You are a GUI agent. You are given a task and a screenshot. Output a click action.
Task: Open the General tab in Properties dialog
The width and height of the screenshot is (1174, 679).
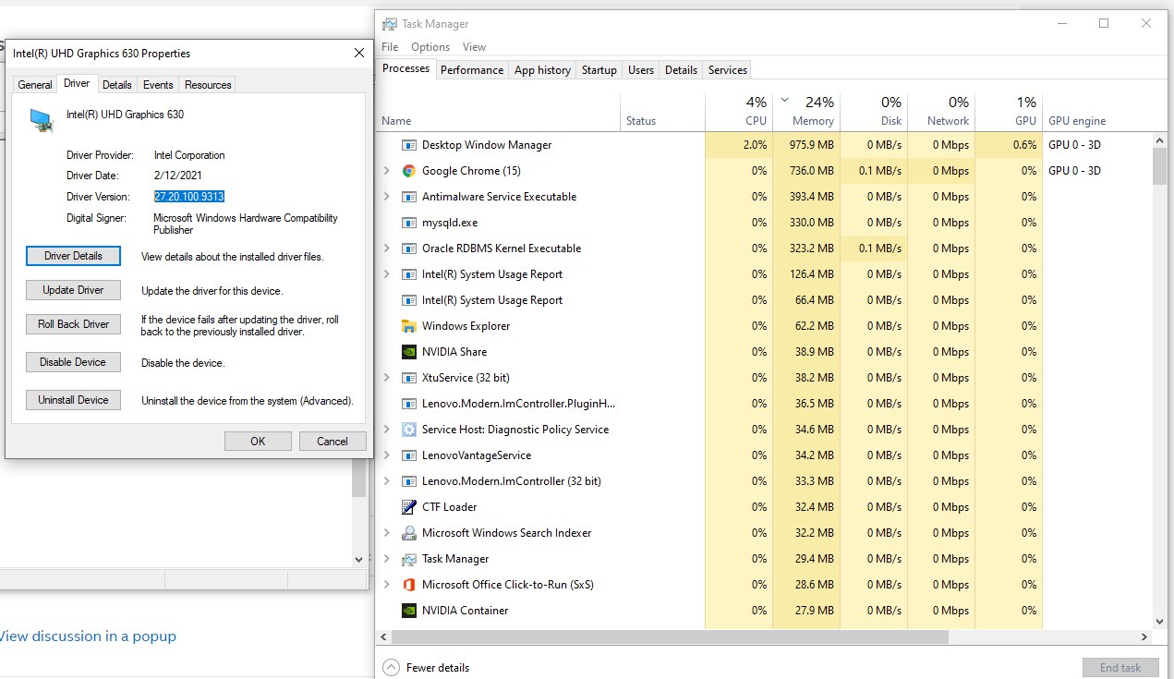point(35,85)
